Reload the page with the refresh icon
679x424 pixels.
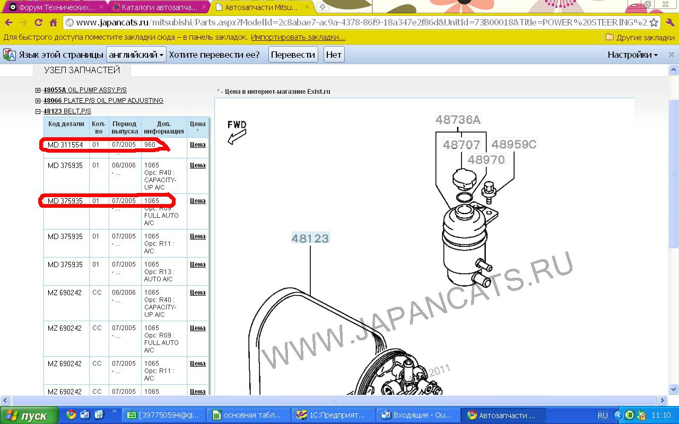tap(38, 23)
